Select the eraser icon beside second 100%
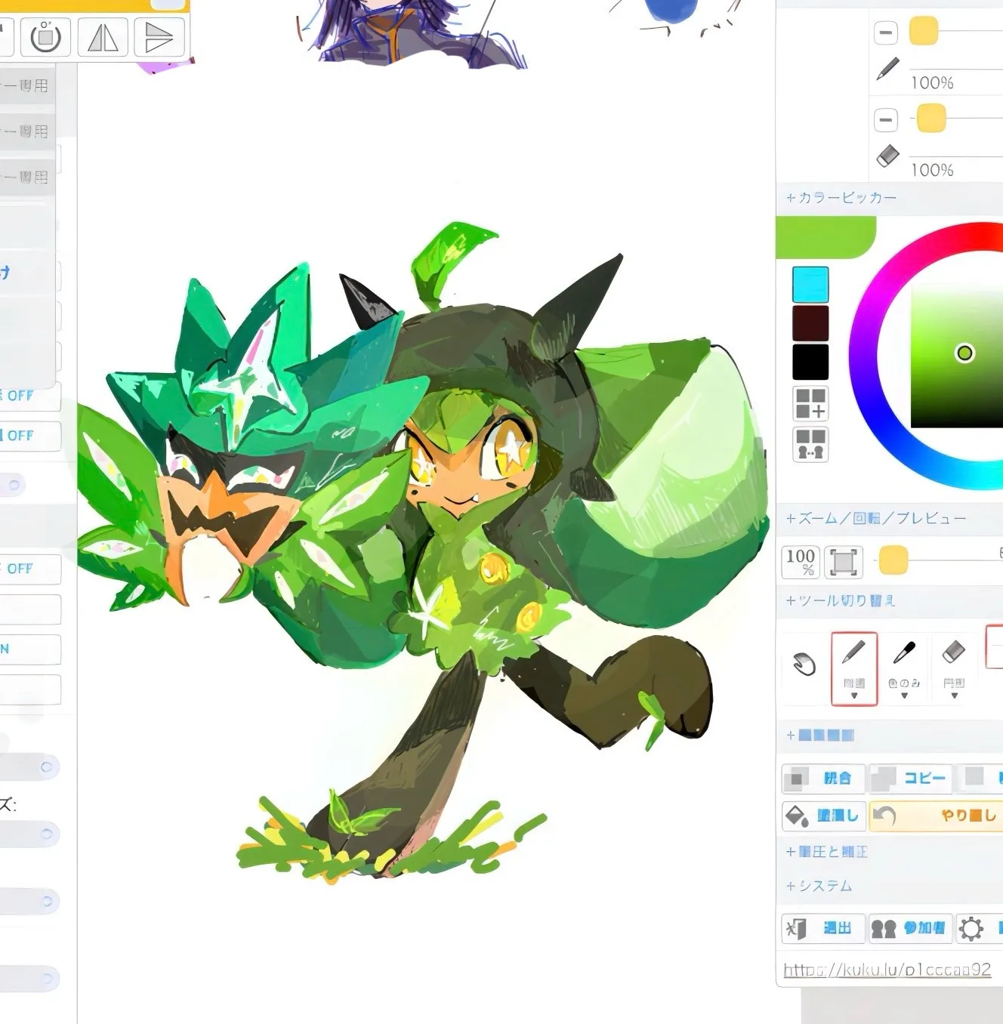 pyautogui.click(x=888, y=156)
